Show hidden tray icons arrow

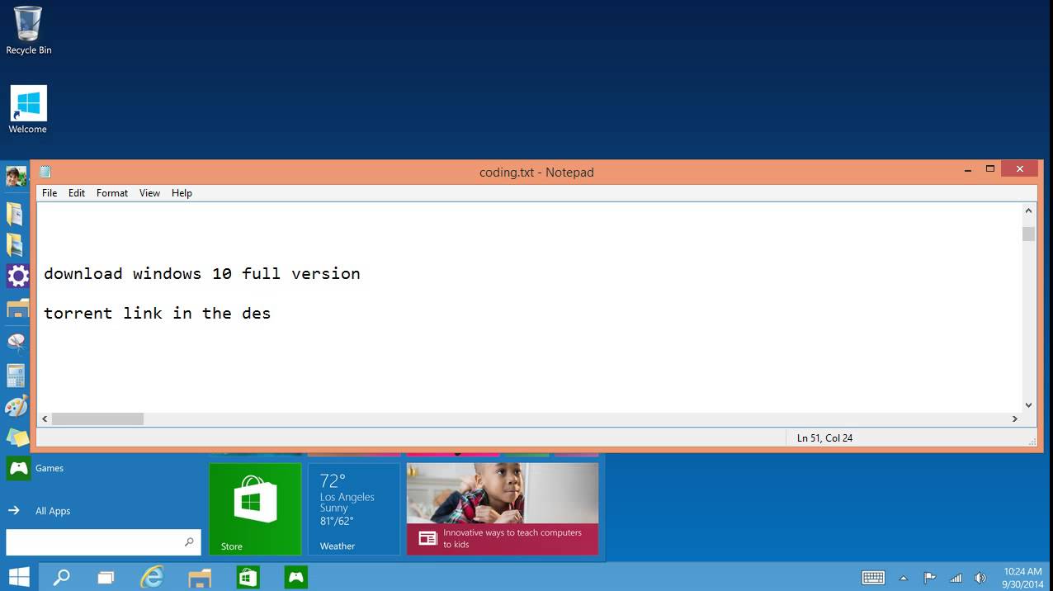[904, 578]
